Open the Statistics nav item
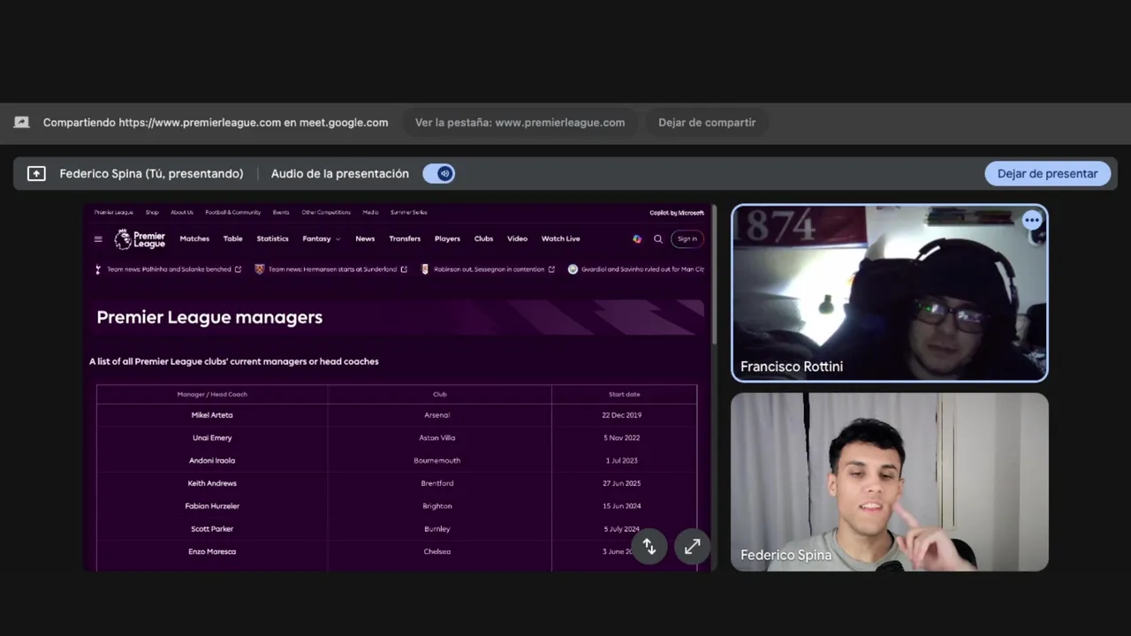Viewport: 1131px width, 636px height. pos(272,238)
